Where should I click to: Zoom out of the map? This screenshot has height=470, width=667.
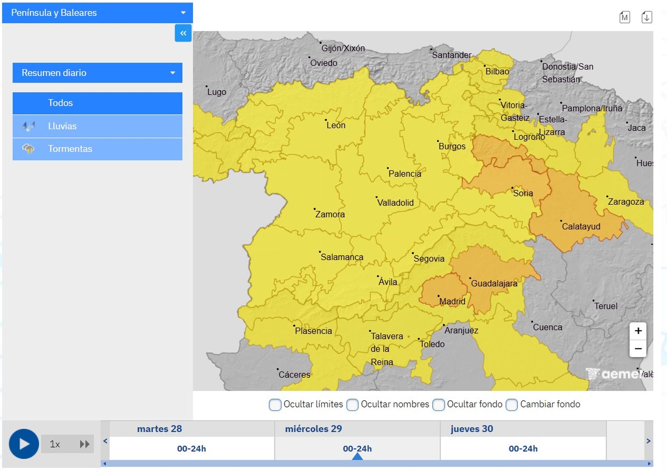638,349
